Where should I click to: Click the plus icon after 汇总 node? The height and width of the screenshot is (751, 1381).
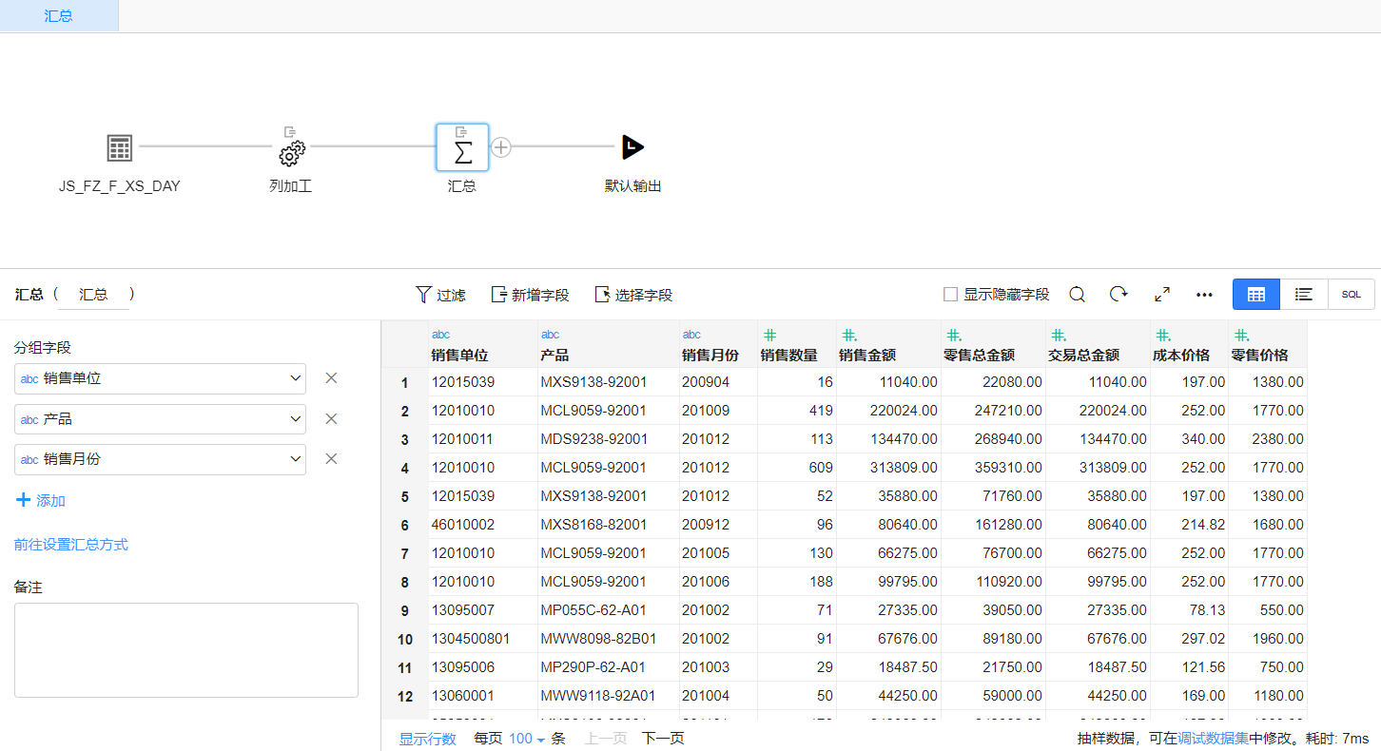coord(501,147)
